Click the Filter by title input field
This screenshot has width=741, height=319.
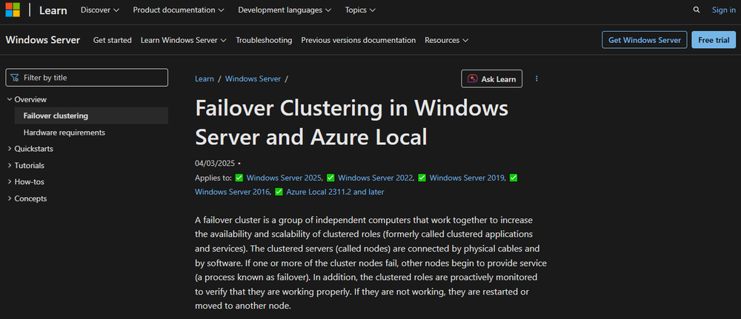87,78
